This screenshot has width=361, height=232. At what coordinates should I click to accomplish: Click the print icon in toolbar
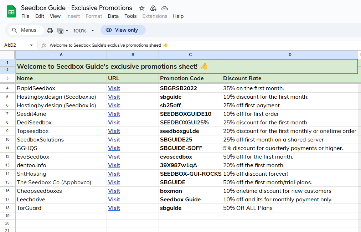[x=50, y=31]
